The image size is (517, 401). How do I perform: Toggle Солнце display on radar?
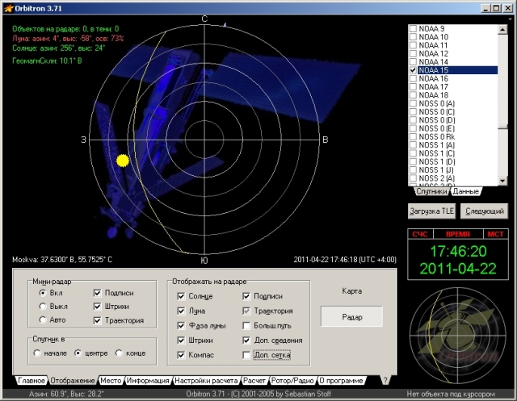(x=181, y=296)
